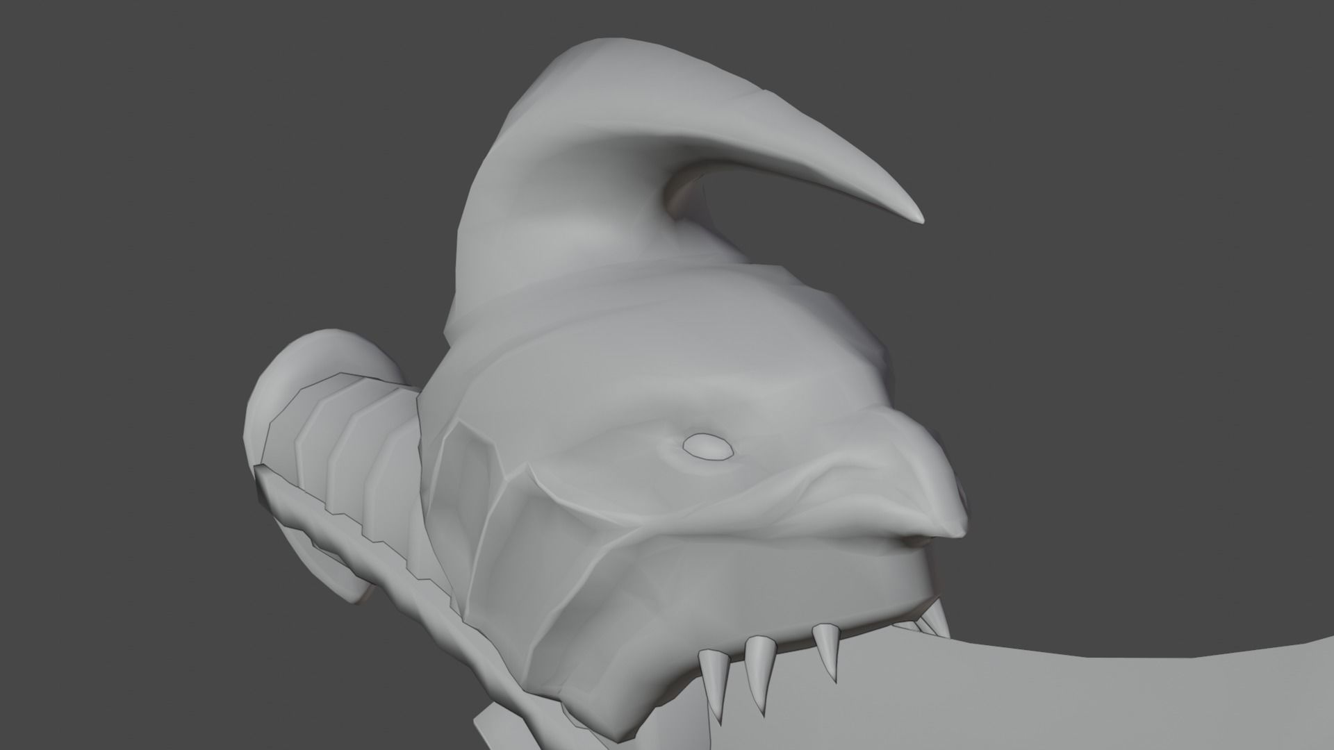Click the creature's oval eye
This screenshot has width=1334, height=750.
click(x=707, y=447)
